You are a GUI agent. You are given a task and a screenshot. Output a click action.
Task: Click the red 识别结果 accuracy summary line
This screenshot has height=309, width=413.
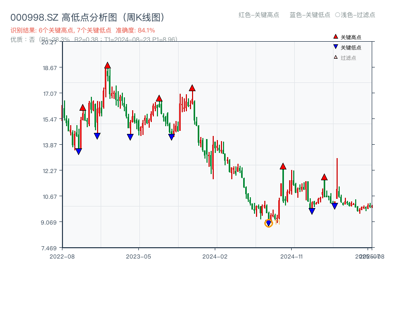pos(83,30)
